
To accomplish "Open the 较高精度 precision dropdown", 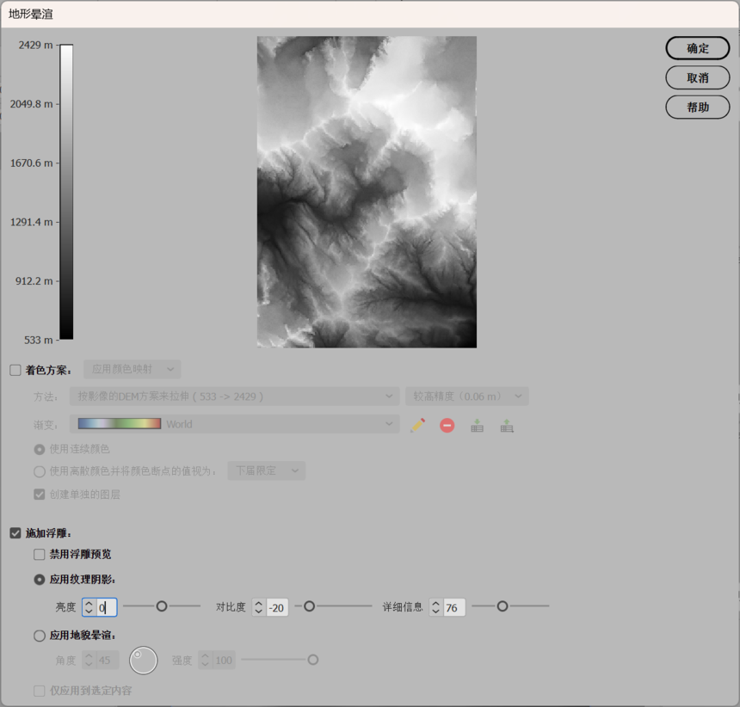I will 467,397.
